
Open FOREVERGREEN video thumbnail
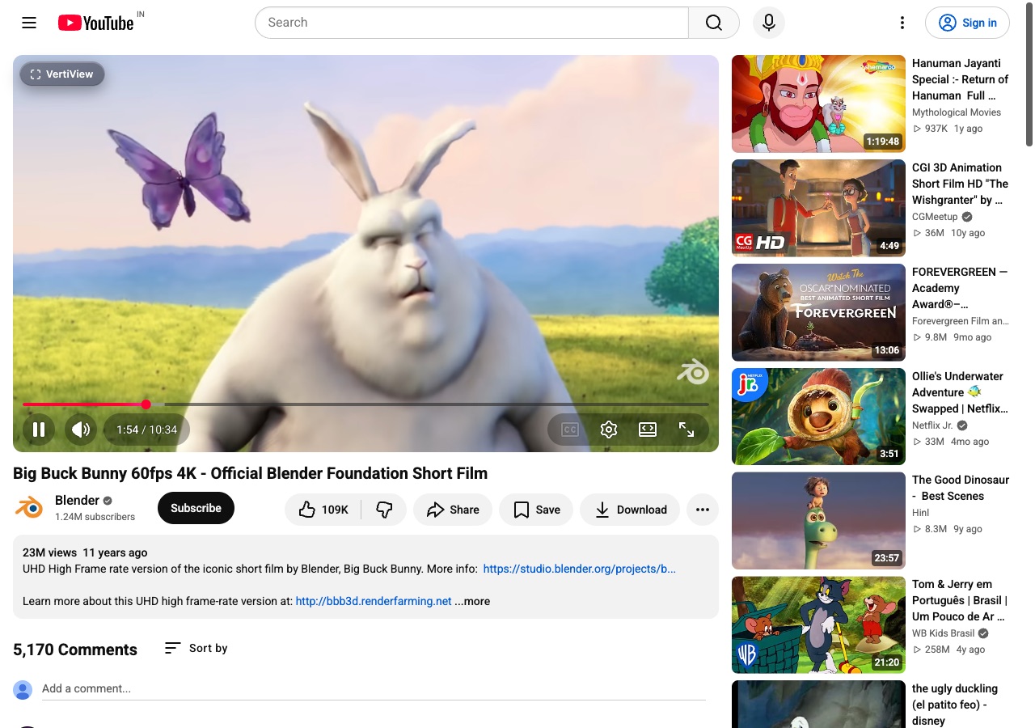coord(818,312)
